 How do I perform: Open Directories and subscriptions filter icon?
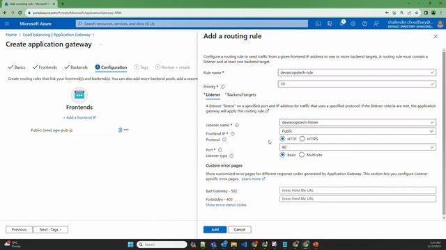click(330, 24)
